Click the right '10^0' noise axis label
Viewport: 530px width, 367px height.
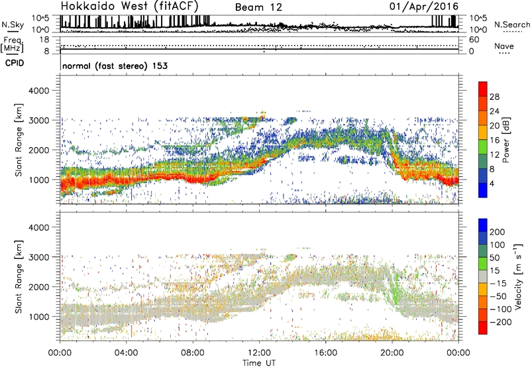click(x=478, y=30)
